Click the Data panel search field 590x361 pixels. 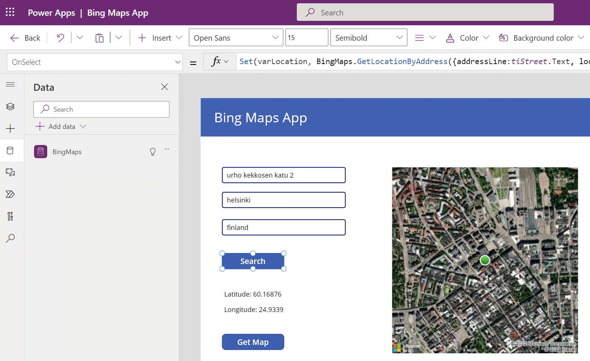coord(101,109)
